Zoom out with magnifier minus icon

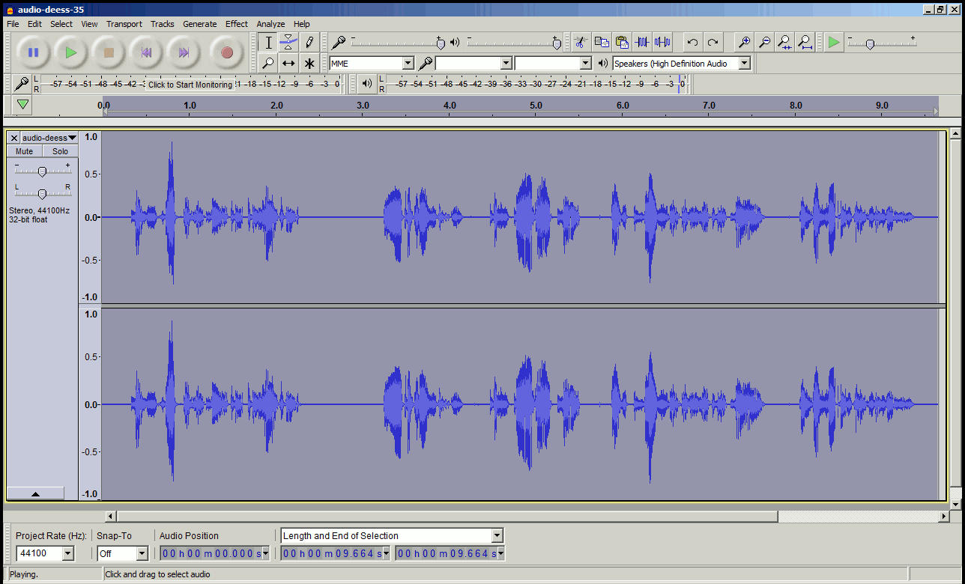764,43
